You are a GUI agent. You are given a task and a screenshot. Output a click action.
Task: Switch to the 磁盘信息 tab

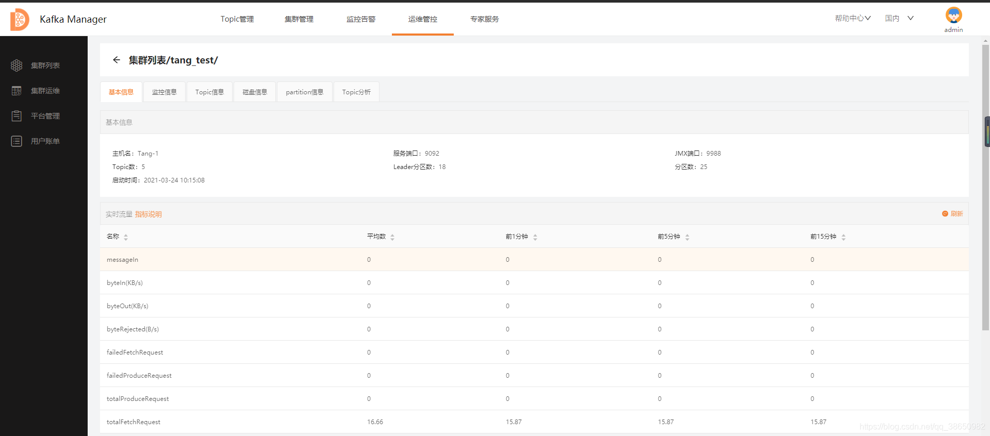255,92
